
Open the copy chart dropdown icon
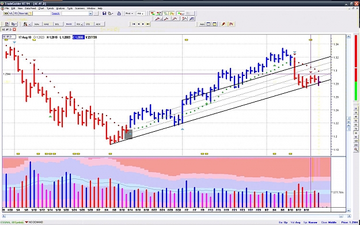click(x=14, y=24)
